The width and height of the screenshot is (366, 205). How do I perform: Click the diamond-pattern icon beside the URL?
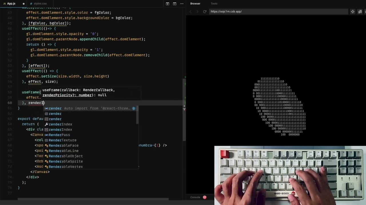click(x=353, y=12)
